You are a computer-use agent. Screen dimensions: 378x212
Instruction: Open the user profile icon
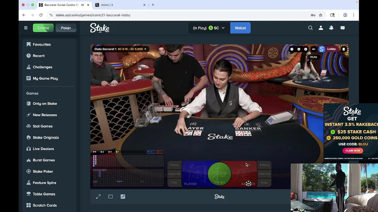coord(321,28)
